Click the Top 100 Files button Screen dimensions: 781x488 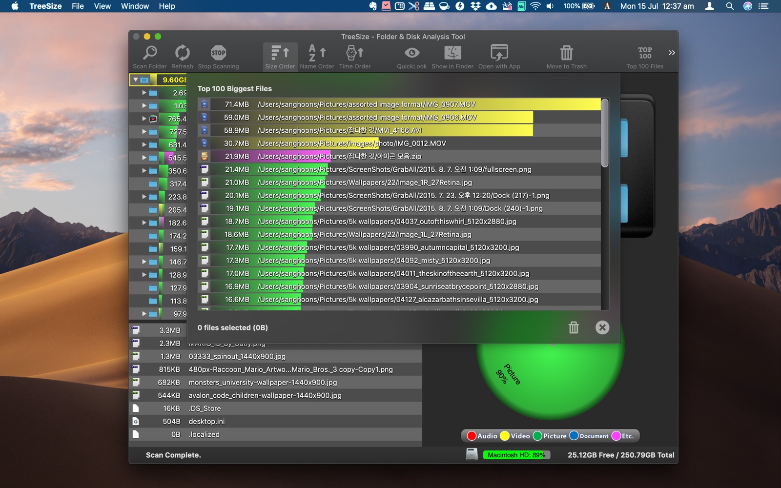645,57
